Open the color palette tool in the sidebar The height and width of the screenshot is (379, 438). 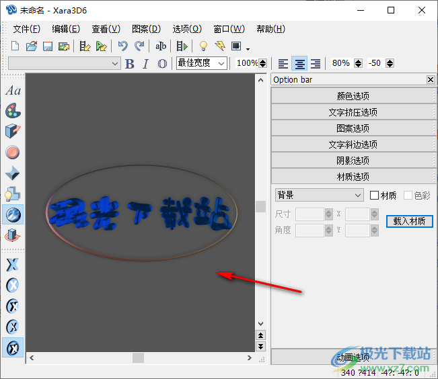[13, 110]
